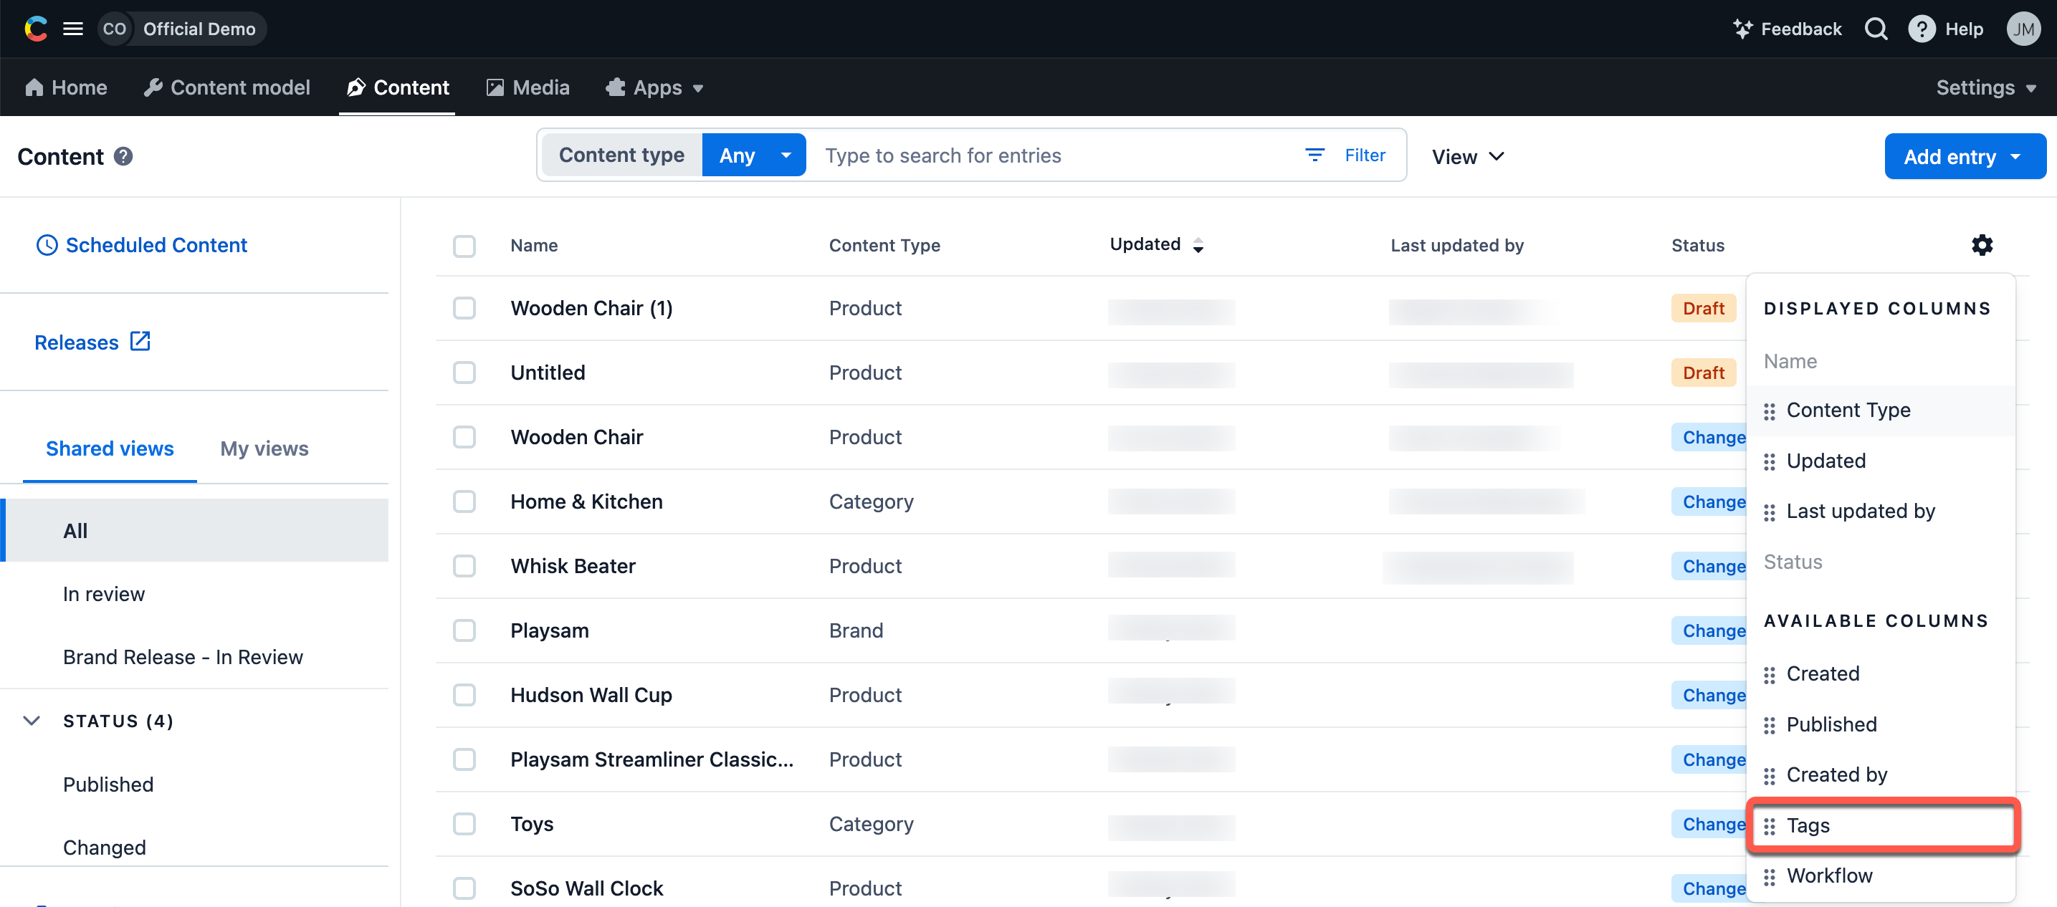Click the Releases external link icon
The height and width of the screenshot is (907, 2057).
coord(140,342)
